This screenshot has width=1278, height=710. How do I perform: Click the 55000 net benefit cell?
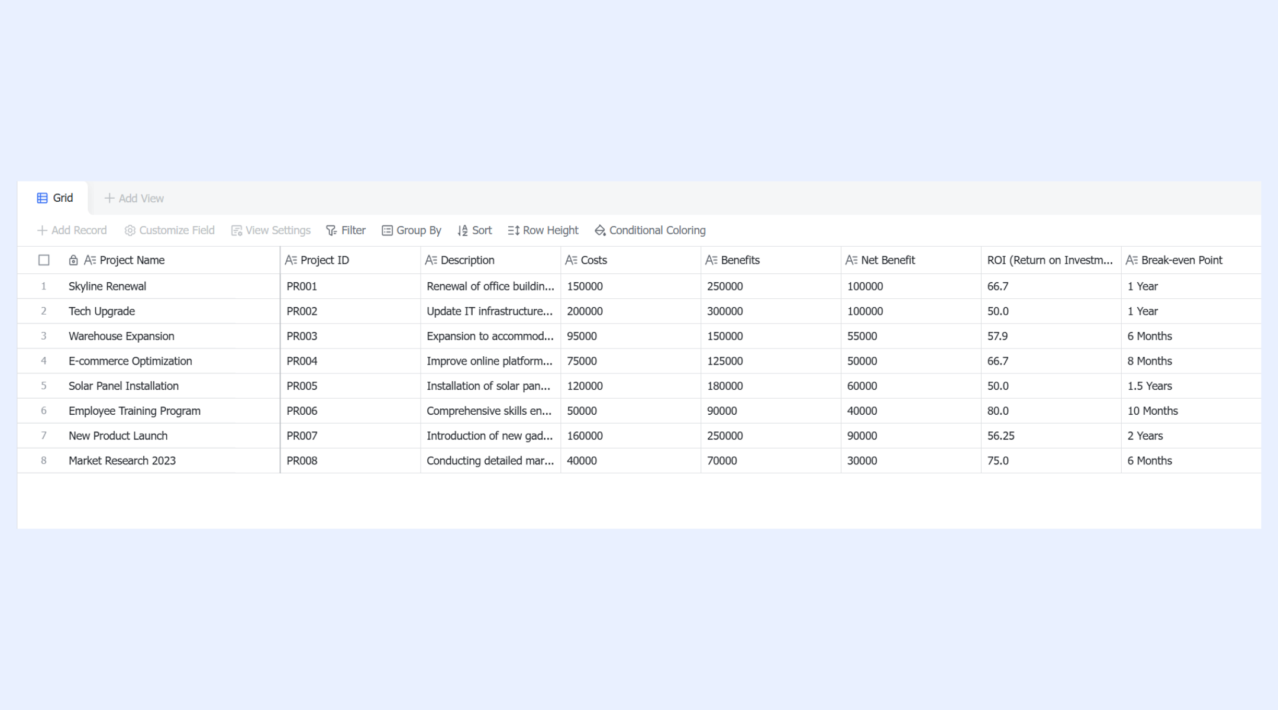tap(911, 336)
